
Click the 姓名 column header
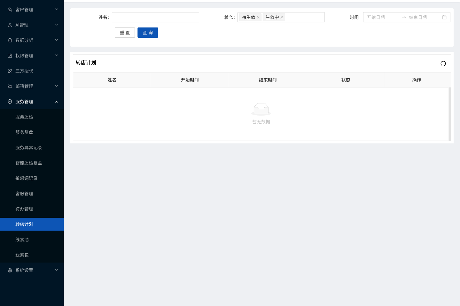click(112, 80)
